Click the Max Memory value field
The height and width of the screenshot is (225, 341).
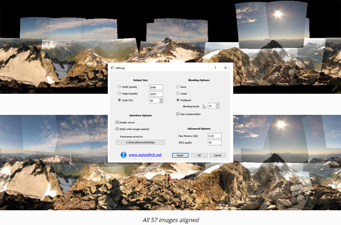214,135
